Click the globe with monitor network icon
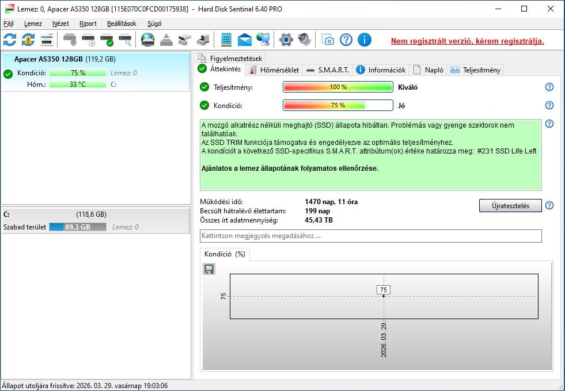 (x=263, y=40)
